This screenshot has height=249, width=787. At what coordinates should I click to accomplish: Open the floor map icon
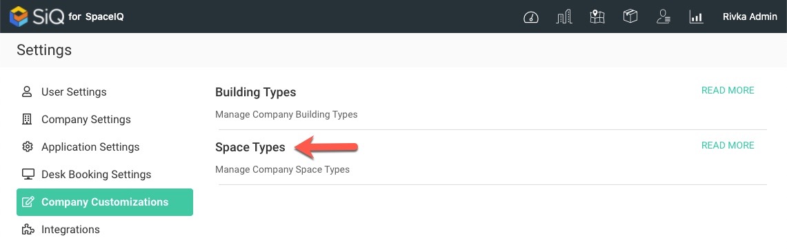coord(597,17)
